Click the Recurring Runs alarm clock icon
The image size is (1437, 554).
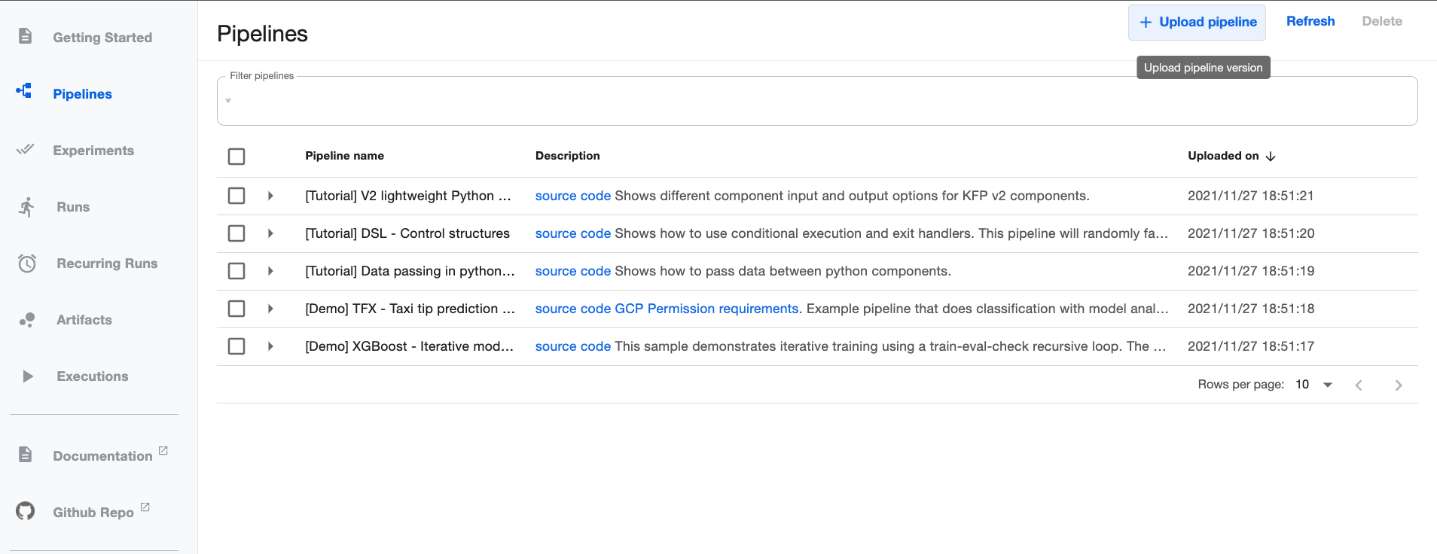click(x=27, y=263)
